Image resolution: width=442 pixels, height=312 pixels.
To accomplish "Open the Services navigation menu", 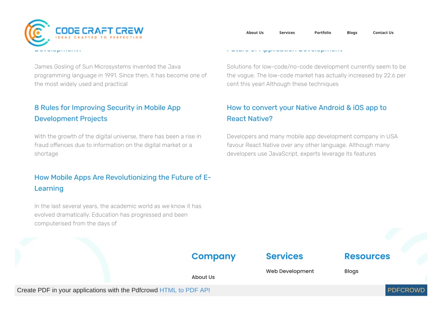I will [x=287, y=33].
